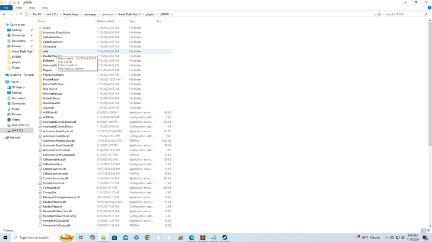
Task: Select the UltimateBackup folder
Action: pos(52,94)
